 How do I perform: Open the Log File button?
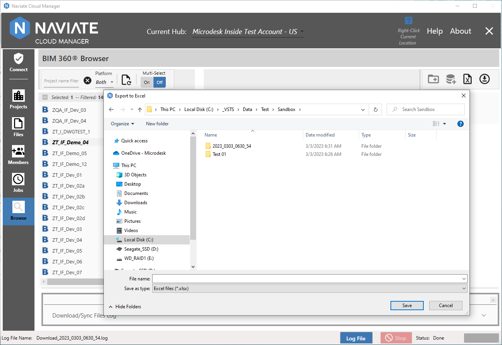pyautogui.click(x=356, y=338)
